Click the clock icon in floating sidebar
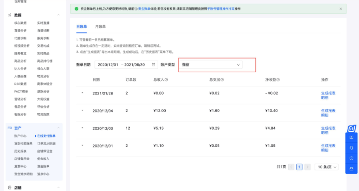The width and height of the screenshot is (359, 191). coord(351,158)
